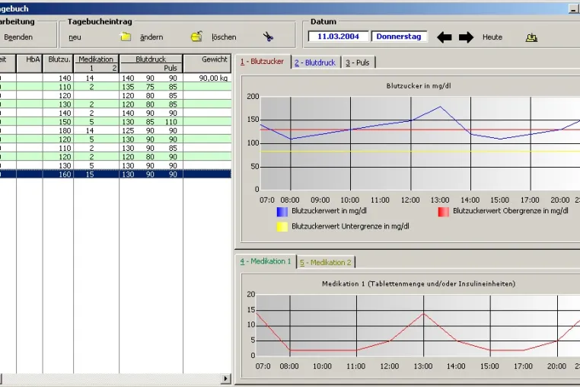Click the blue Blutzuckerwert legend swatch
The image size is (580, 387).
click(x=282, y=212)
